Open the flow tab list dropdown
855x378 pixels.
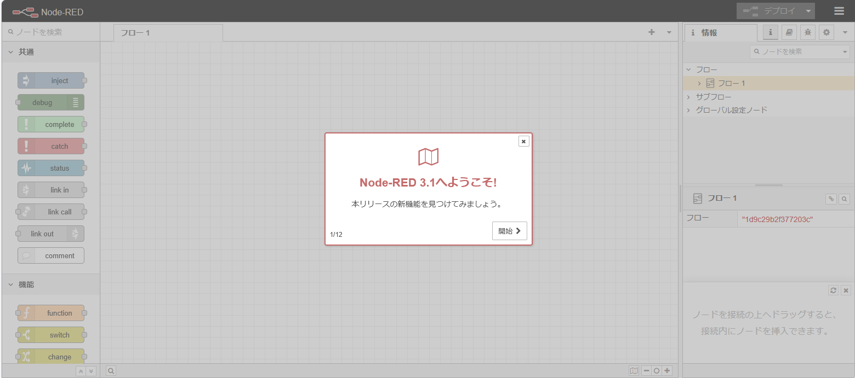pyautogui.click(x=669, y=32)
